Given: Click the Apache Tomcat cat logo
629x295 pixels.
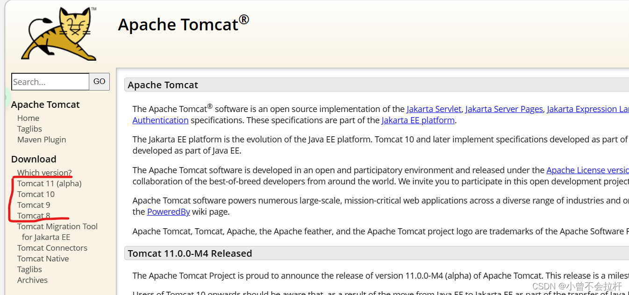Looking at the screenshot, I should point(59,34).
